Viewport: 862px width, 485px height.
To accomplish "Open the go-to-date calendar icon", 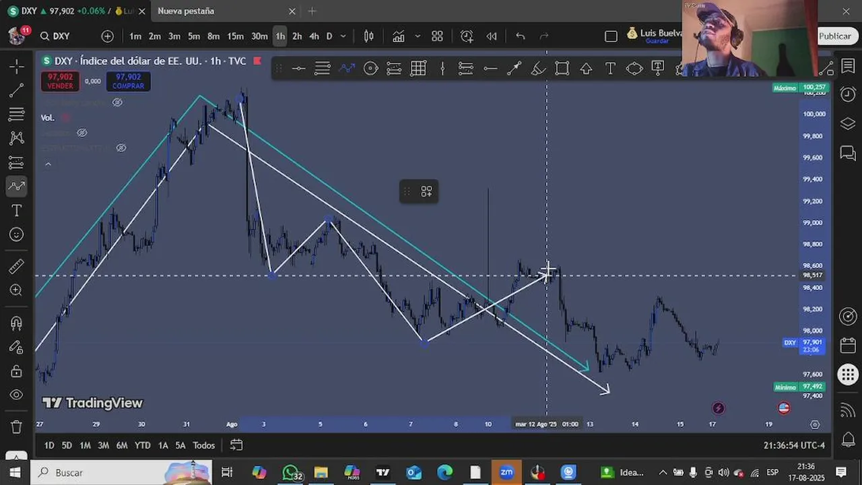I will tap(236, 445).
